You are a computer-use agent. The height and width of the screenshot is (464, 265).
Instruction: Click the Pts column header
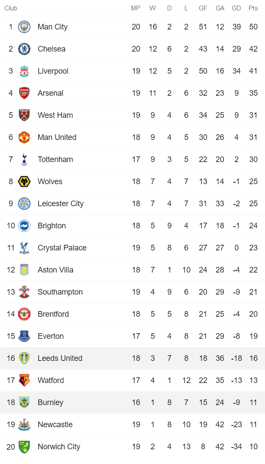253,8
